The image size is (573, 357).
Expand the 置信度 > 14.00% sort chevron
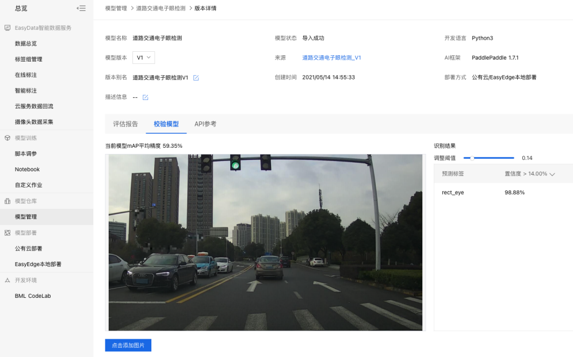click(x=552, y=174)
